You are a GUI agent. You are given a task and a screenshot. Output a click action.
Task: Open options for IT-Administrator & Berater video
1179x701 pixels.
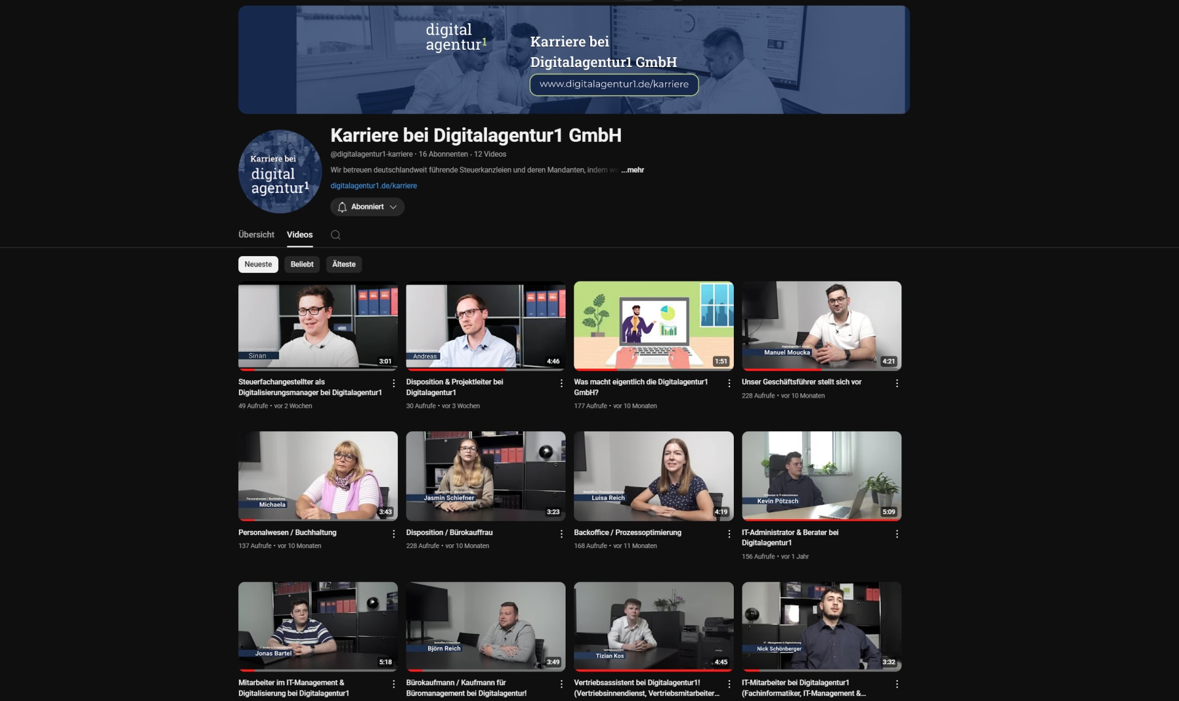pyautogui.click(x=897, y=534)
